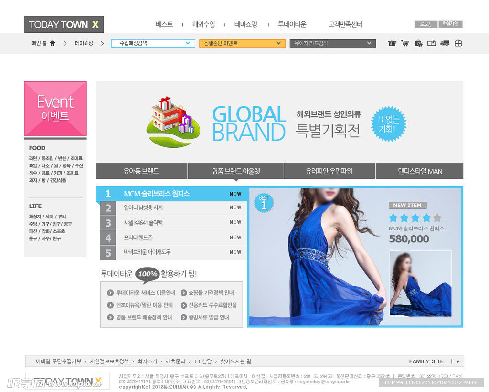Open 회사소개 footer link
489x392 pixels.
pos(147,361)
